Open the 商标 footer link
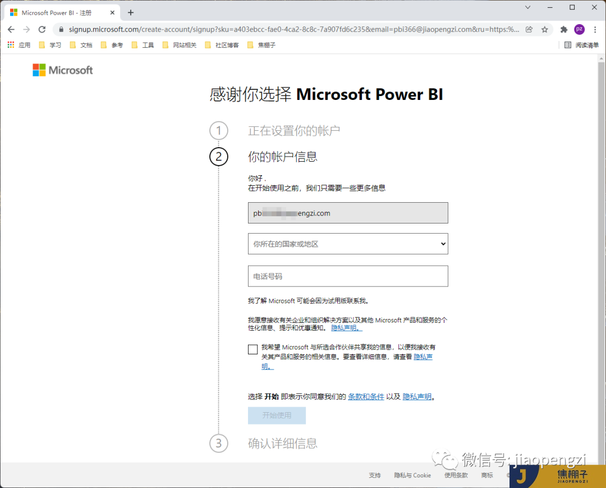Image resolution: width=606 pixels, height=488 pixels. pos(487,475)
